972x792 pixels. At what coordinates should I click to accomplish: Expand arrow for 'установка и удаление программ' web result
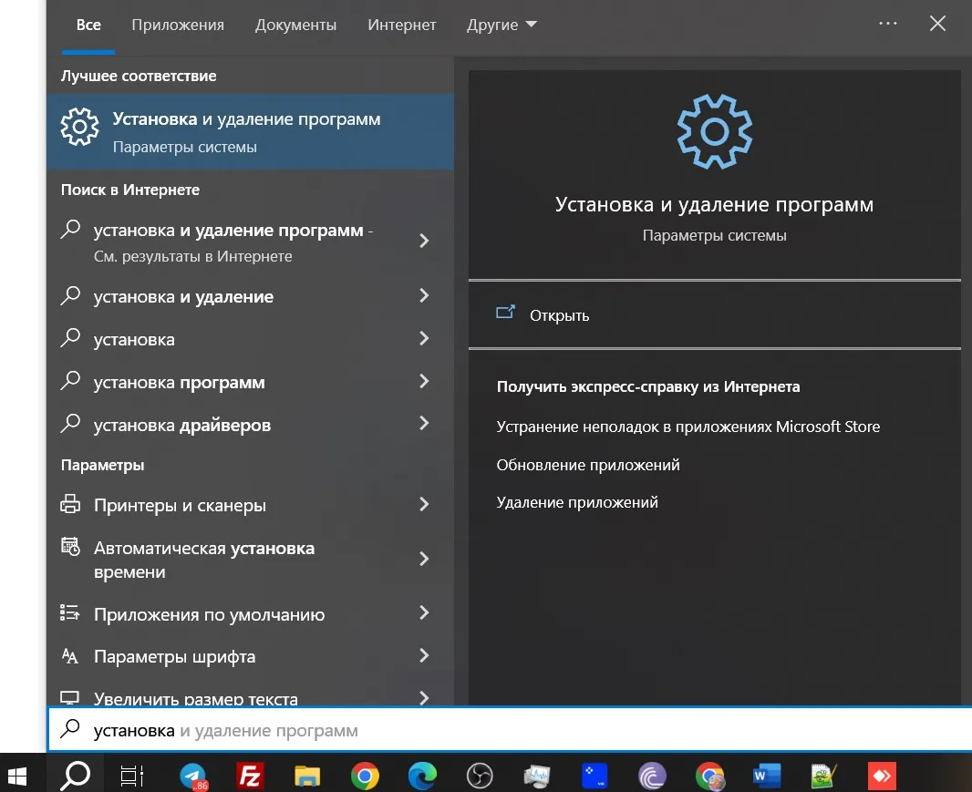tap(424, 241)
